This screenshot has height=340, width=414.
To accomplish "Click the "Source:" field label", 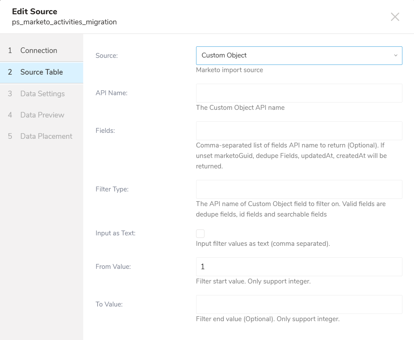I will pyautogui.click(x=107, y=55).
